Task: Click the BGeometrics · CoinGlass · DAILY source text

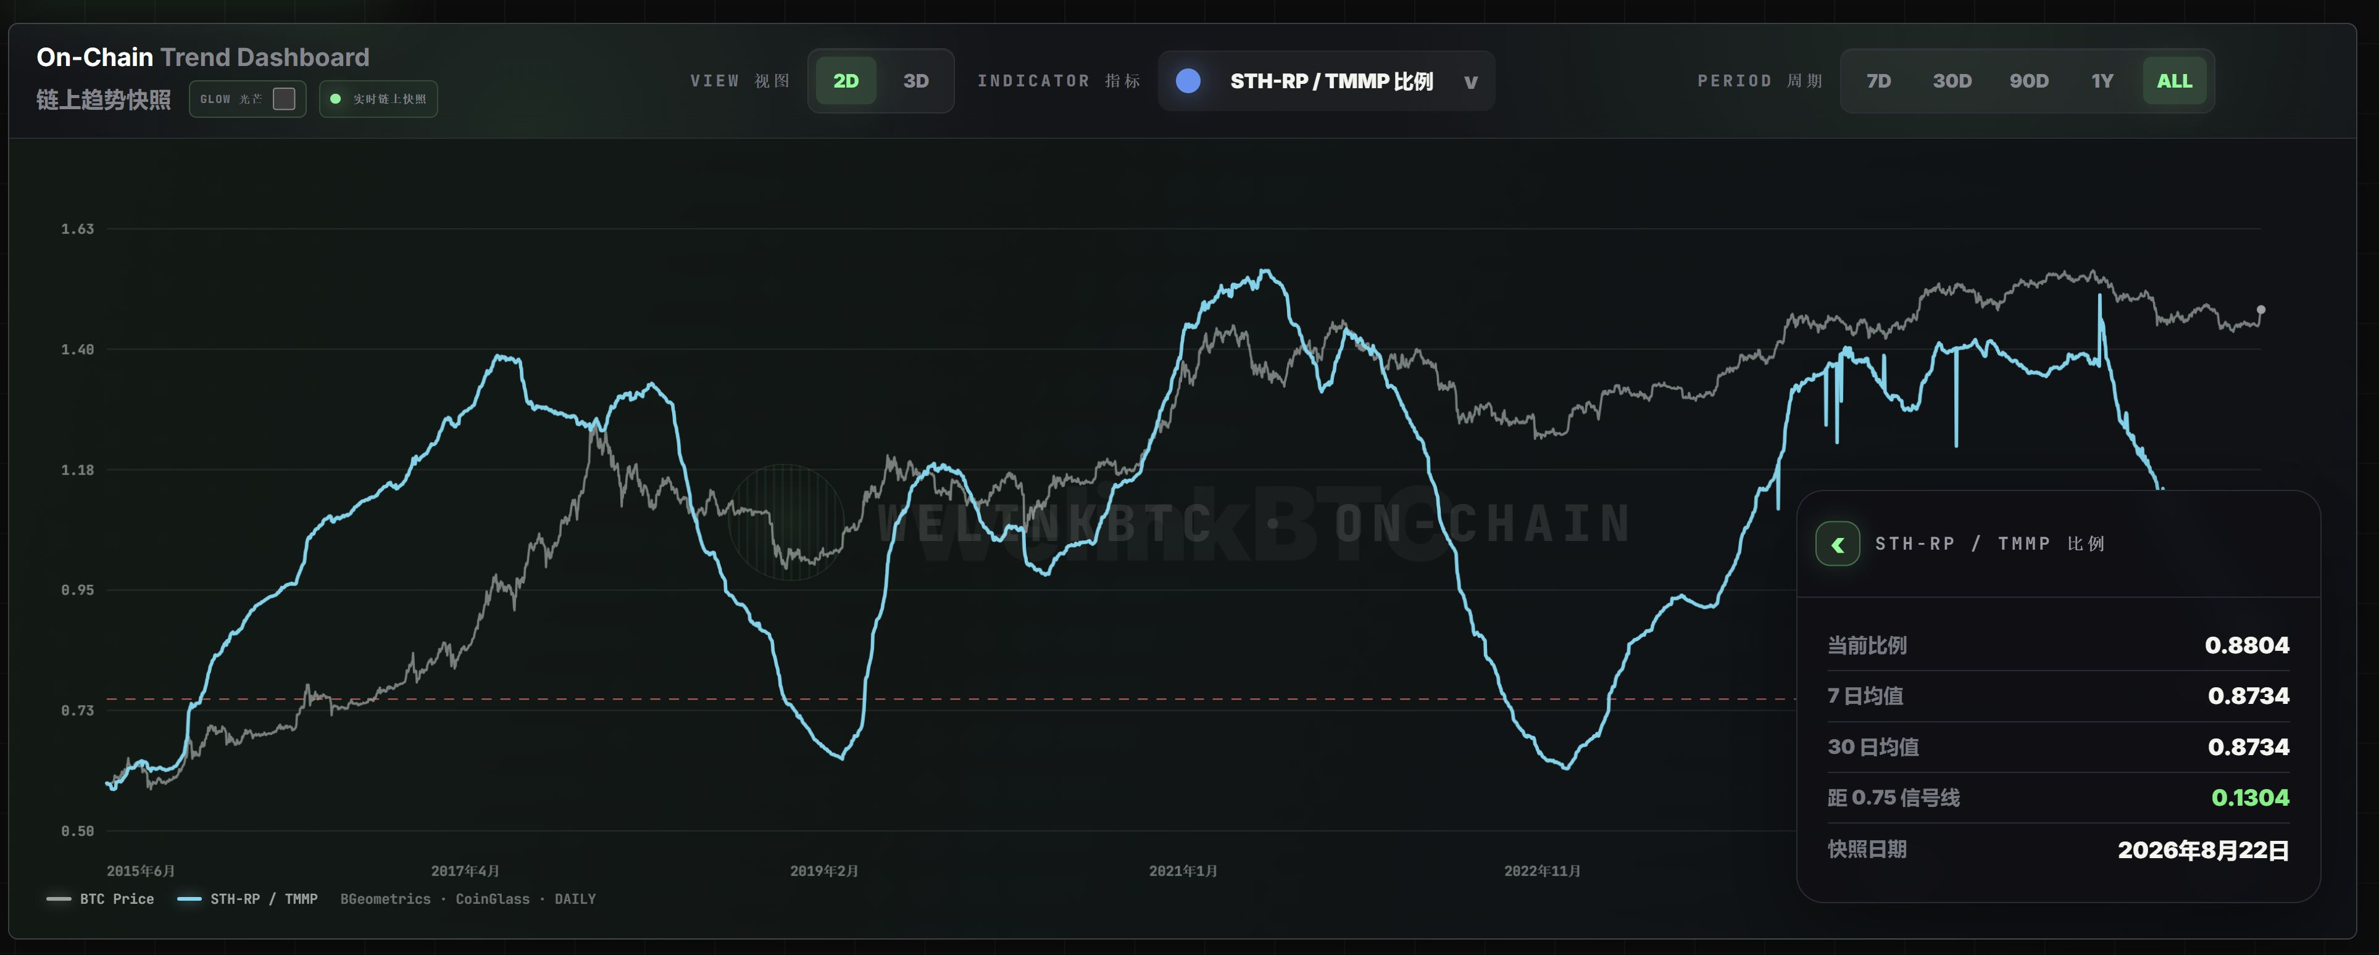Action: pos(469,899)
